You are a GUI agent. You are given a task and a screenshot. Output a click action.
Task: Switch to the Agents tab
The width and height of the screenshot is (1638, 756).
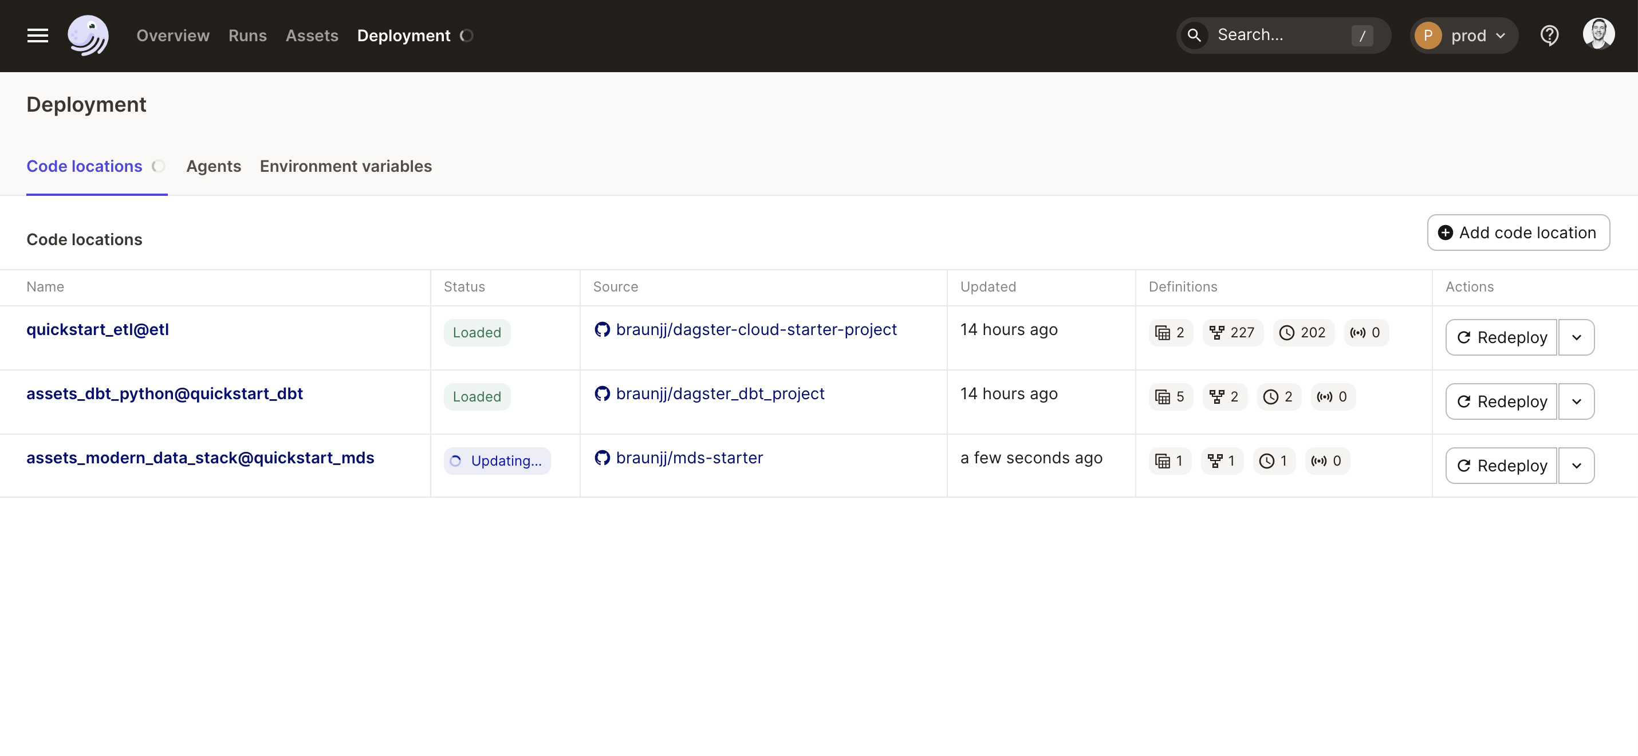(213, 167)
